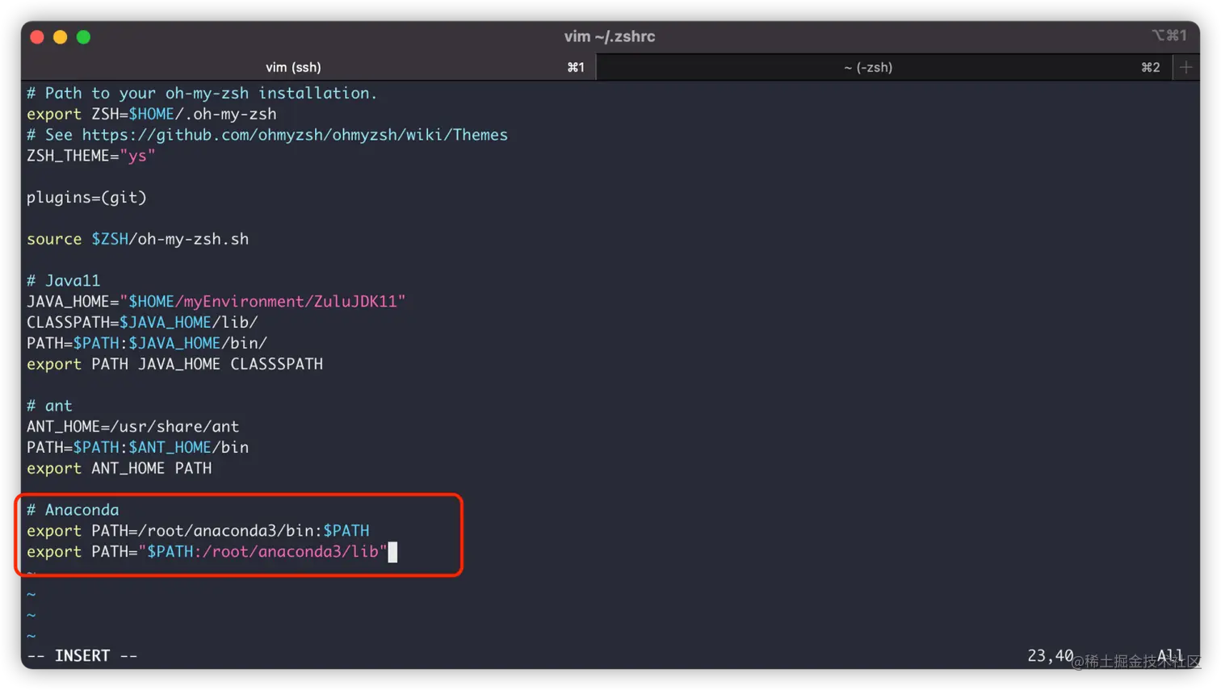Click the export PATH="$PATH:/root/anaconda3/lib" line
The height and width of the screenshot is (690, 1221).
click(207, 552)
